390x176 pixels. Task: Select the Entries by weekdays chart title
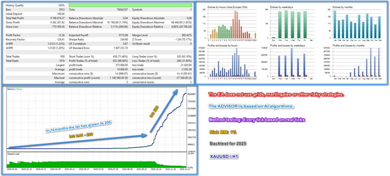[x=281, y=7]
